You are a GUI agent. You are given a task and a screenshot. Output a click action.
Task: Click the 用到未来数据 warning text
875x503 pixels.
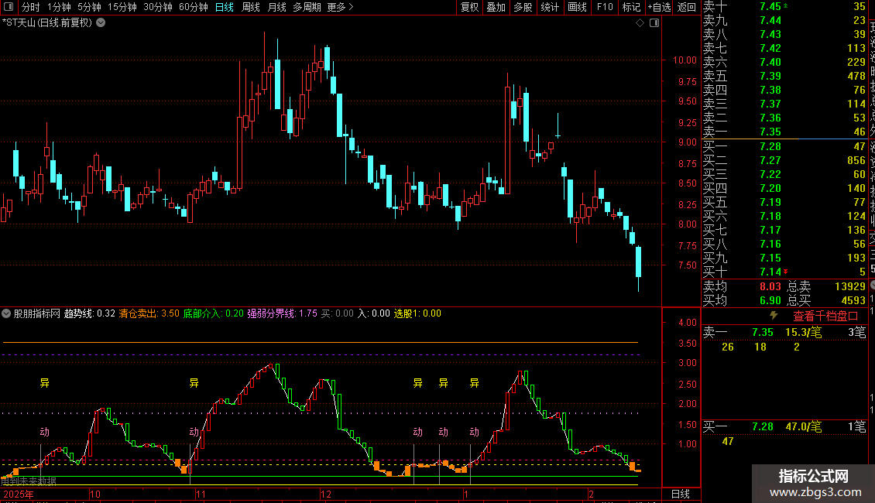[29, 481]
